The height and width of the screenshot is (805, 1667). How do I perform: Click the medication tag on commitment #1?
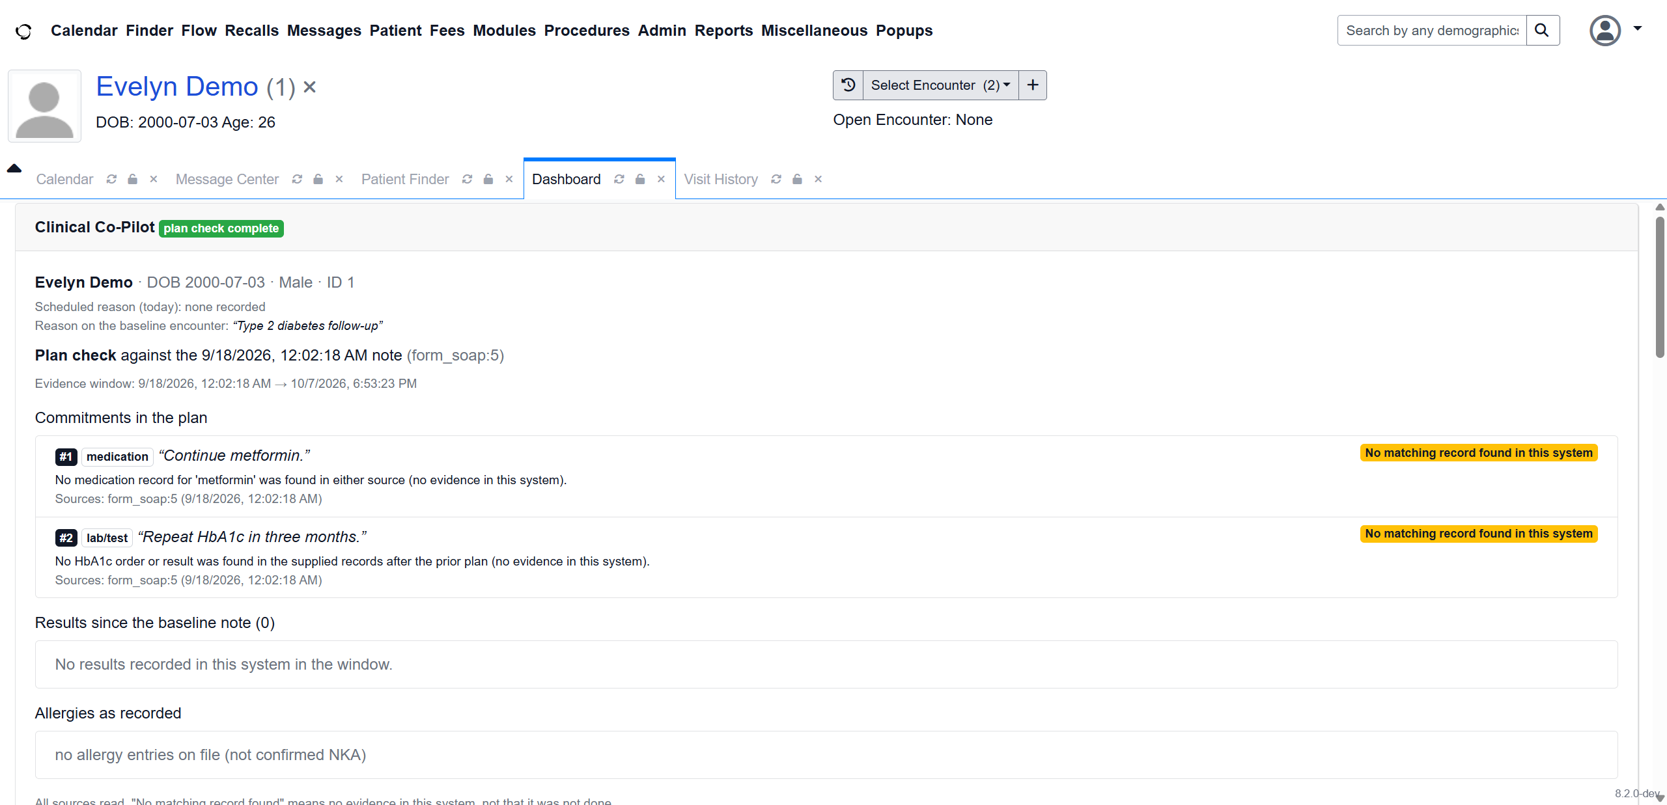pos(117,457)
